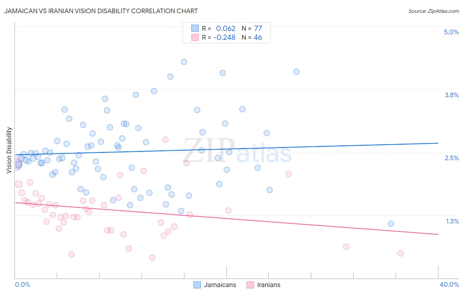Click the blue swatch beside R = 0.062
This screenshot has height=294, width=463.
[x=195, y=28]
